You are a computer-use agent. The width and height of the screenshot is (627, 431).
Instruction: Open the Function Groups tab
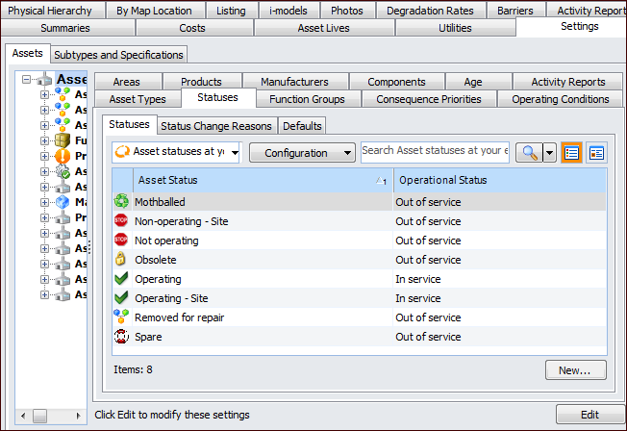[307, 99]
